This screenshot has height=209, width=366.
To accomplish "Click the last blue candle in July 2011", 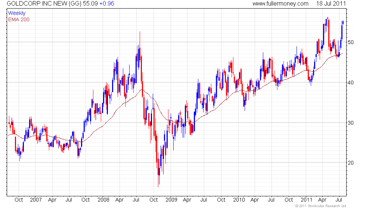I will pos(343,22).
